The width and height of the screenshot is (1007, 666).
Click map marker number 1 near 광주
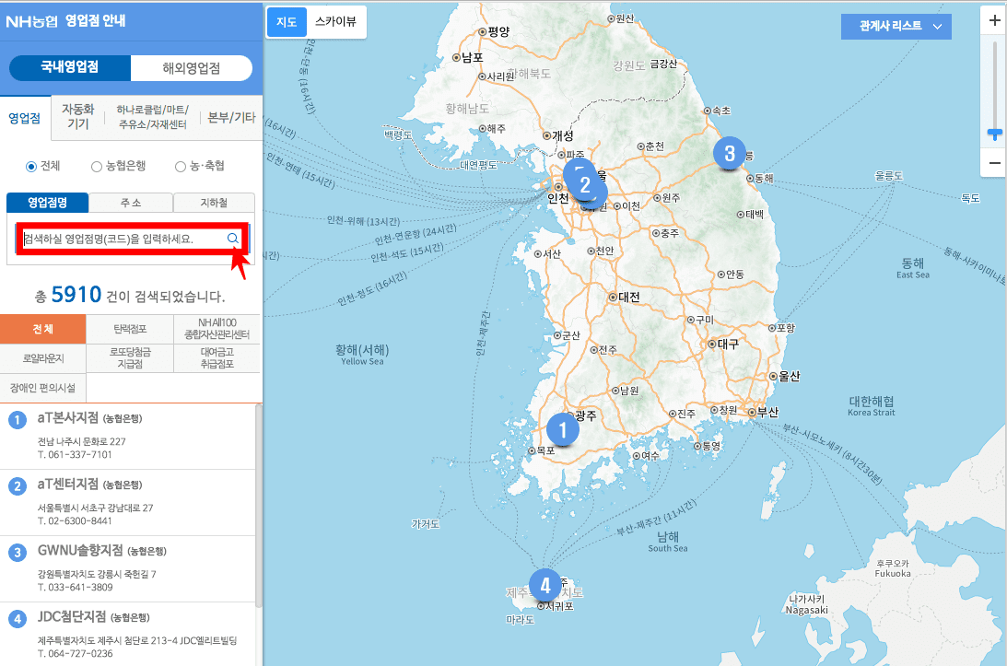[563, 429]
